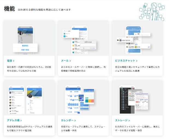Click the chevron arrow next to 電話

14,61
